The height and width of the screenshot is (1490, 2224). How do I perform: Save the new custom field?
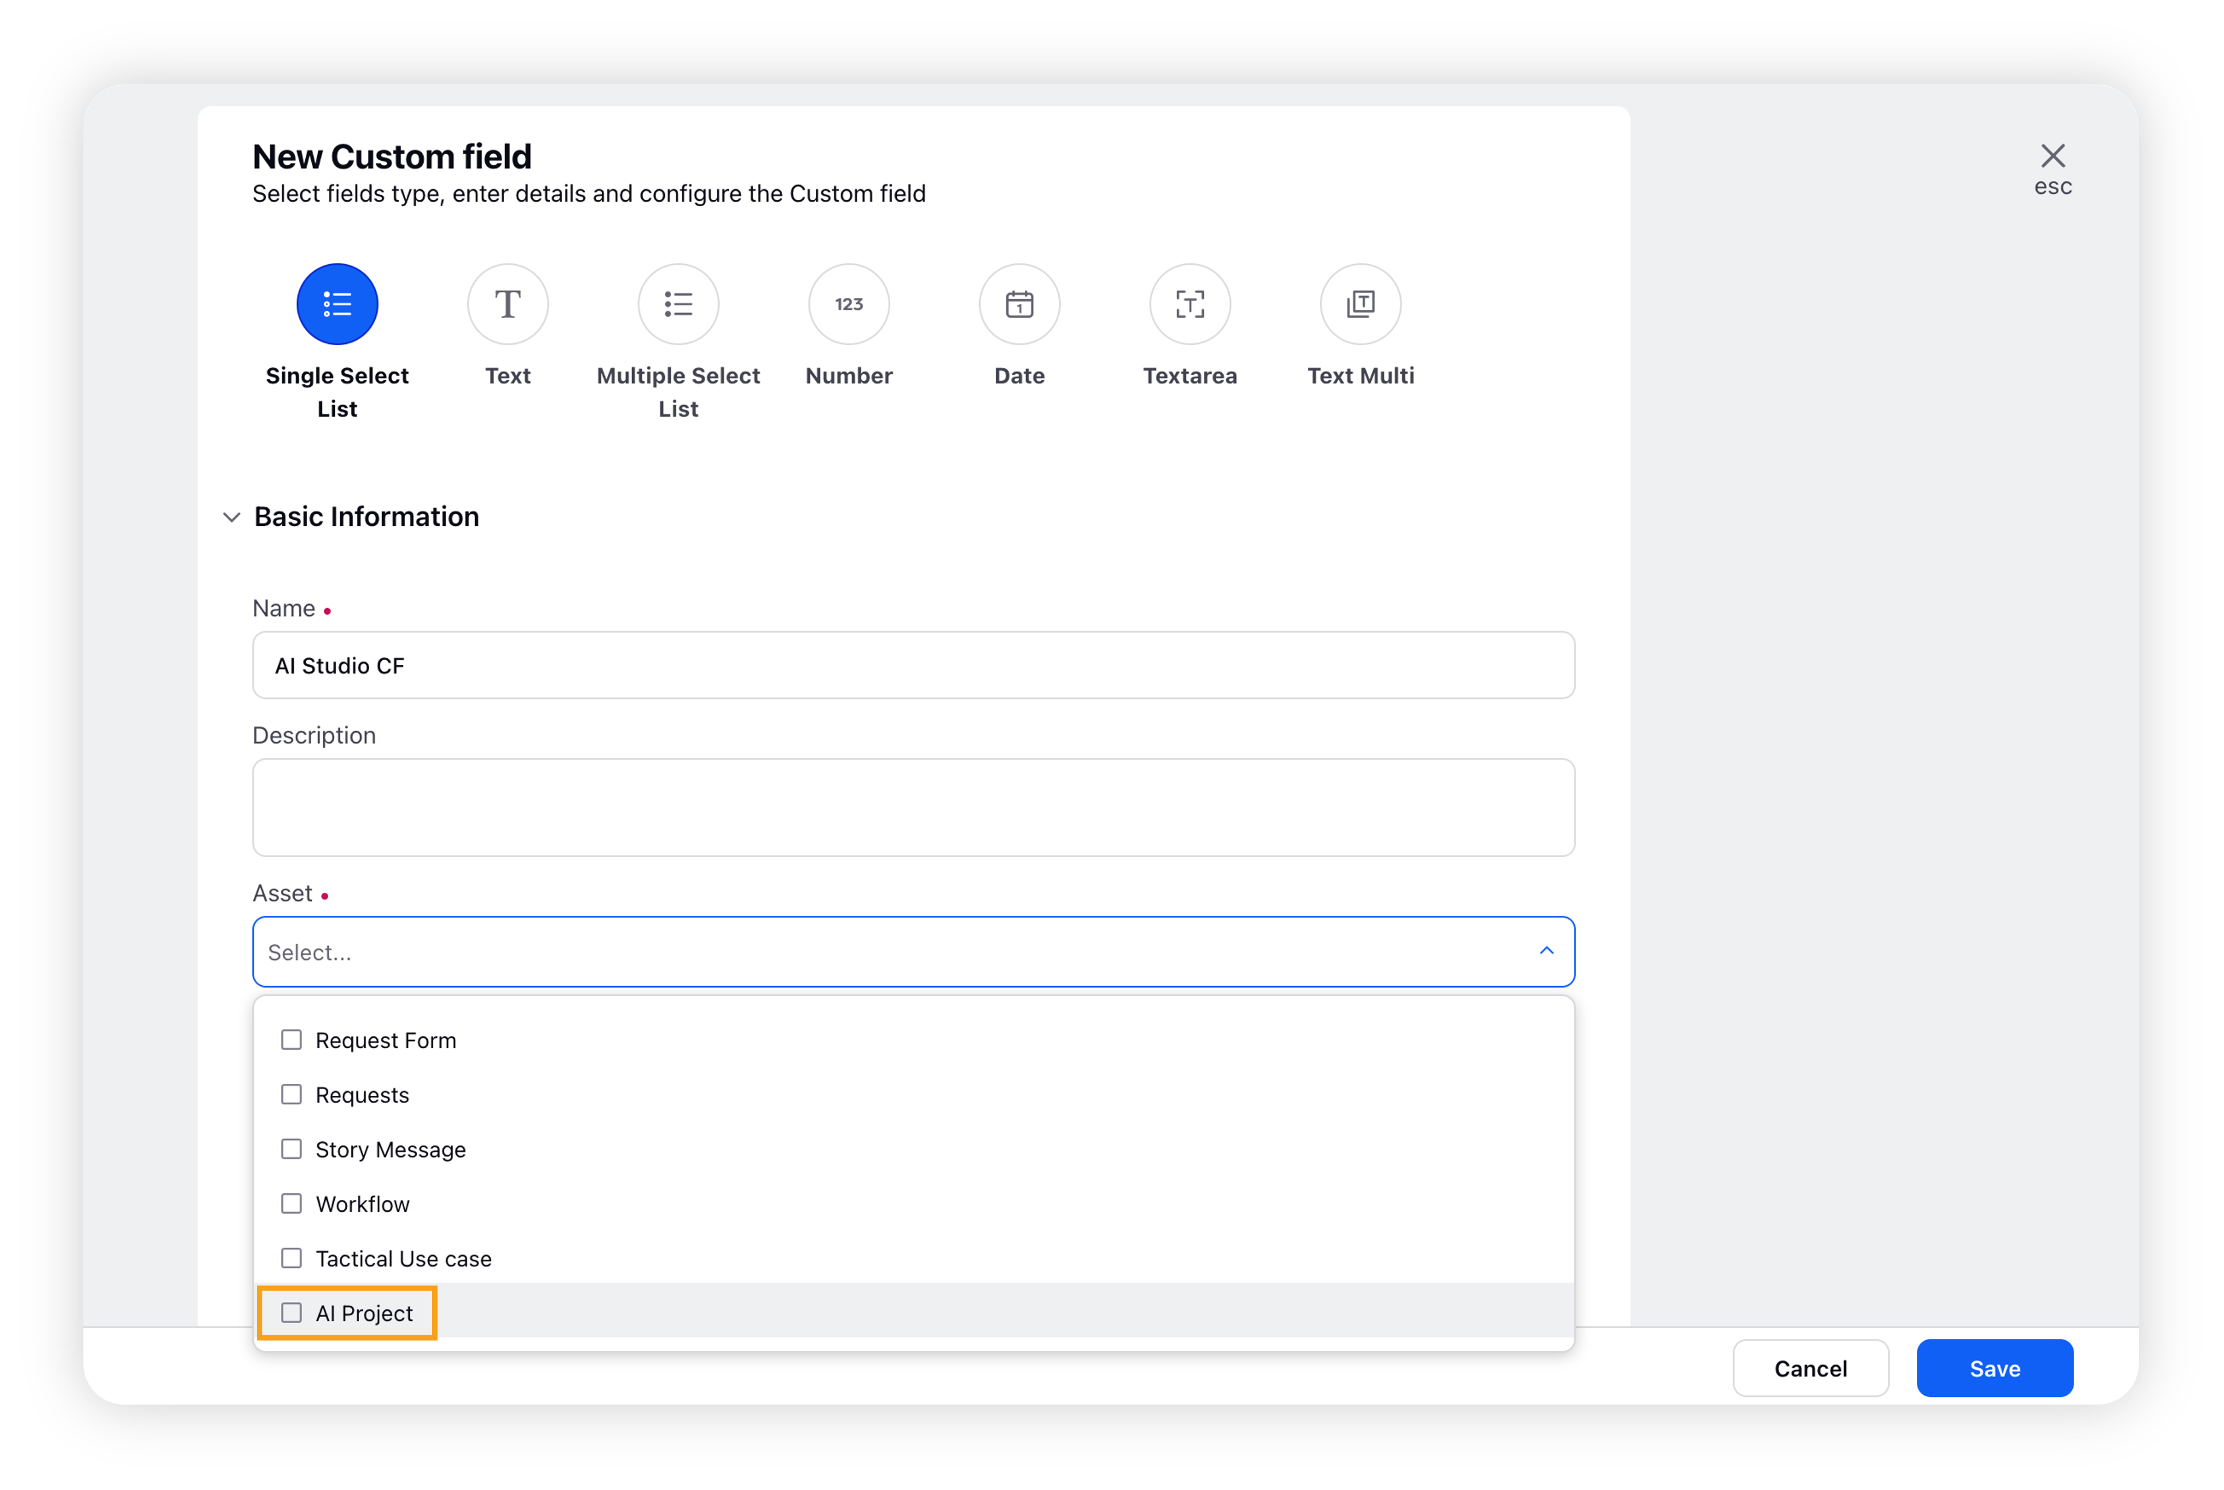click(x=1994, y=1369)
